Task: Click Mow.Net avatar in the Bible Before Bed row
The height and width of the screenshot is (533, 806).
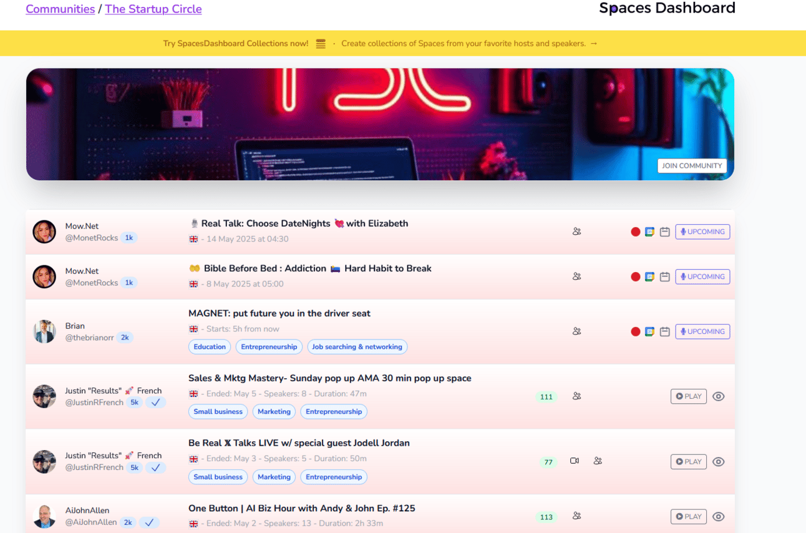Action: point(44,276)
